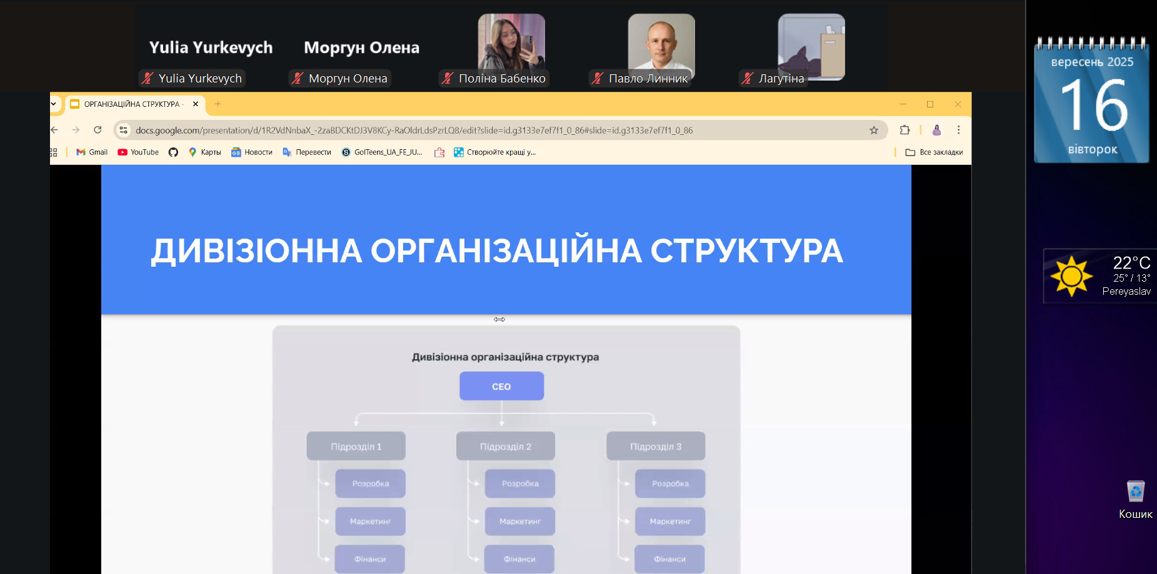Open the GitHub bookmark icon

click(x=173, y=152)
